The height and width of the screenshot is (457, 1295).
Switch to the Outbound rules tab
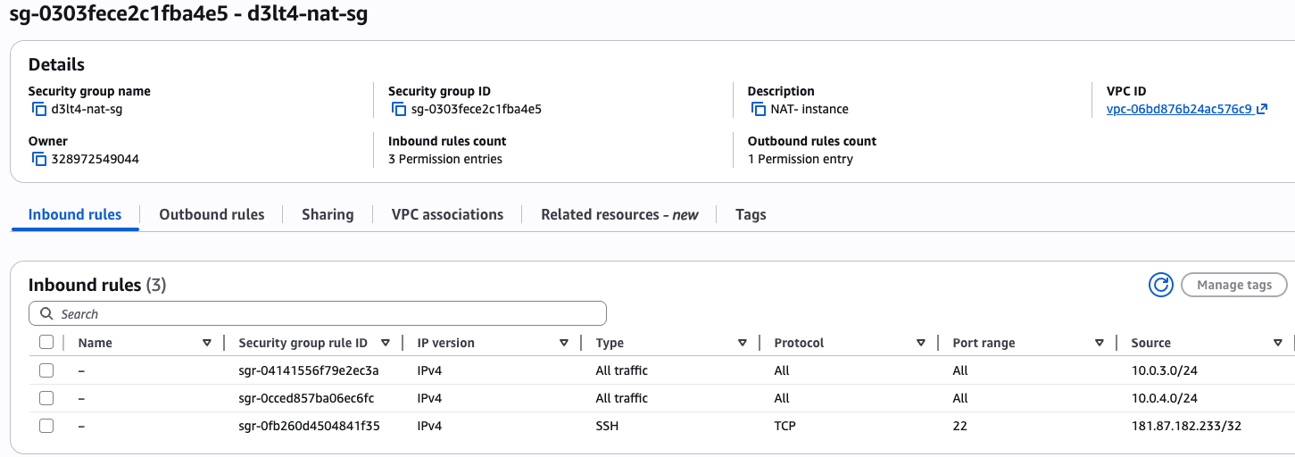pyautogui.click(x=212, y=214)
